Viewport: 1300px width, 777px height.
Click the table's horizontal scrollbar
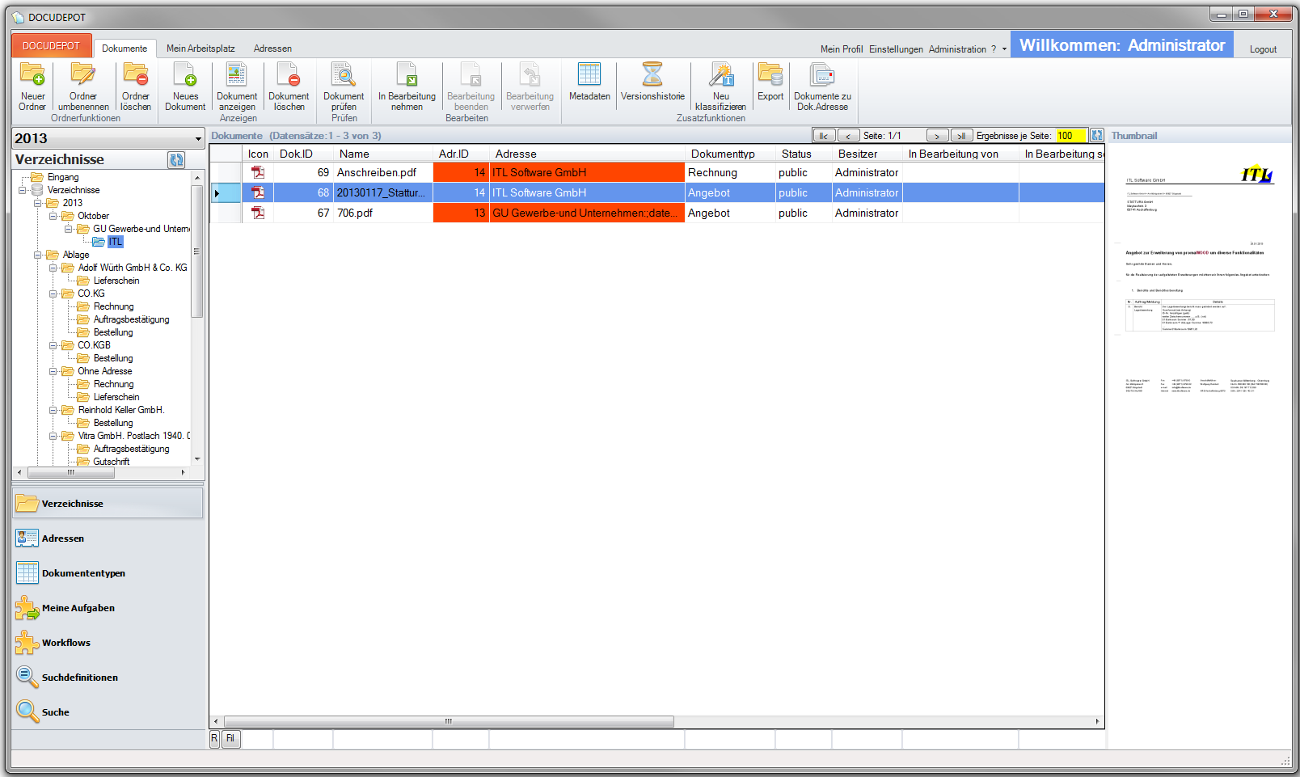449,721
